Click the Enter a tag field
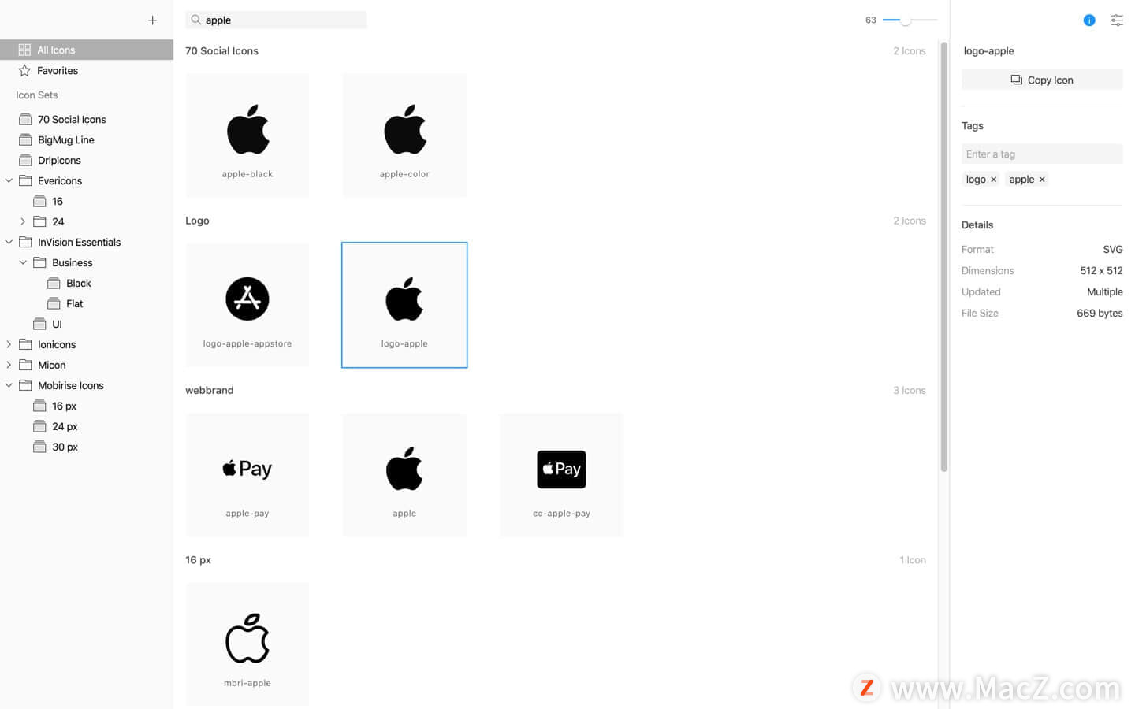 (1042, 154)
